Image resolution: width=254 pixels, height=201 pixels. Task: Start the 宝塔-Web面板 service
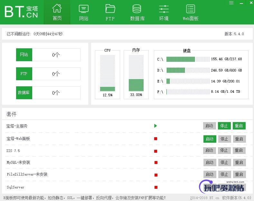coord(210,139)
